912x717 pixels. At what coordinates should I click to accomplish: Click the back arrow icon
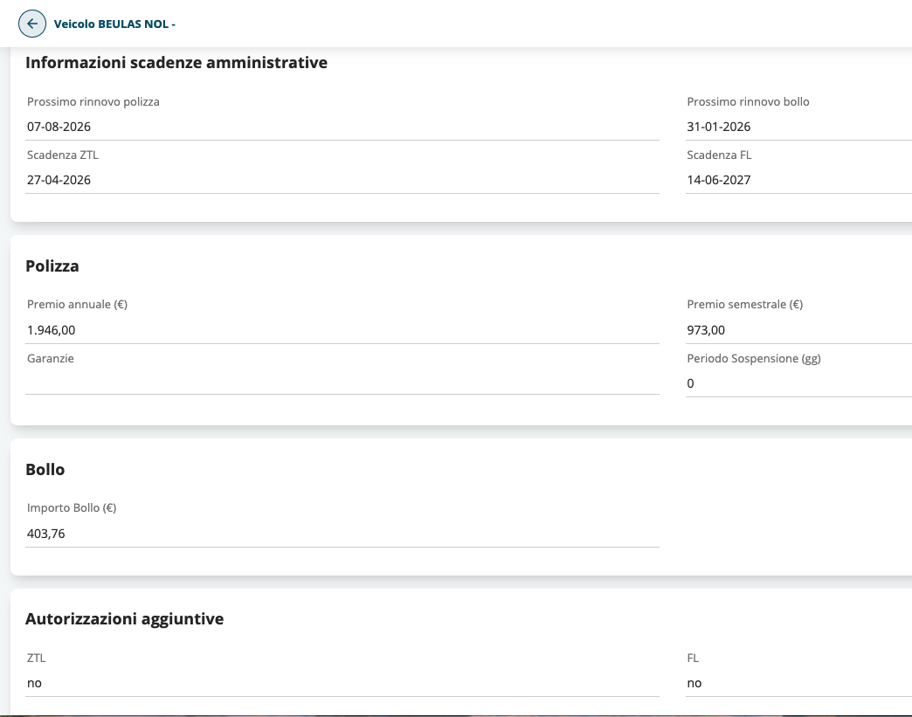32,24
